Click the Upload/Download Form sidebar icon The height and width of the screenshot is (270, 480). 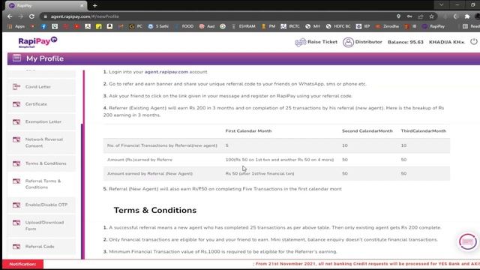point(16,223)
